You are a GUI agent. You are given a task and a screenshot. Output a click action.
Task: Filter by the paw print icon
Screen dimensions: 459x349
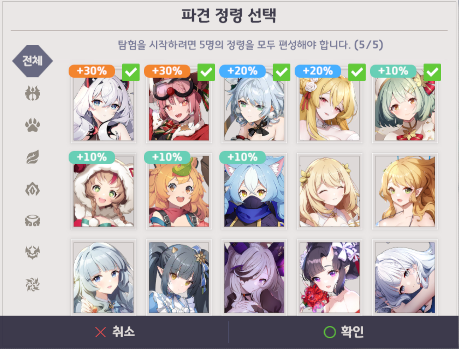(x=33, y=125)
